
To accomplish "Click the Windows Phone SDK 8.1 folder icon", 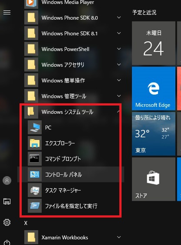I will click(31, 33).
